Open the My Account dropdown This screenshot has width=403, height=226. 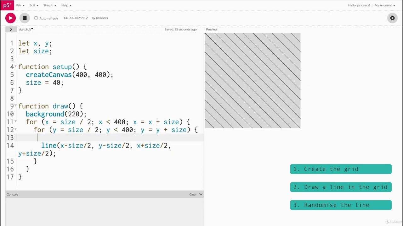pyautogui.click(x=385, y=5)
